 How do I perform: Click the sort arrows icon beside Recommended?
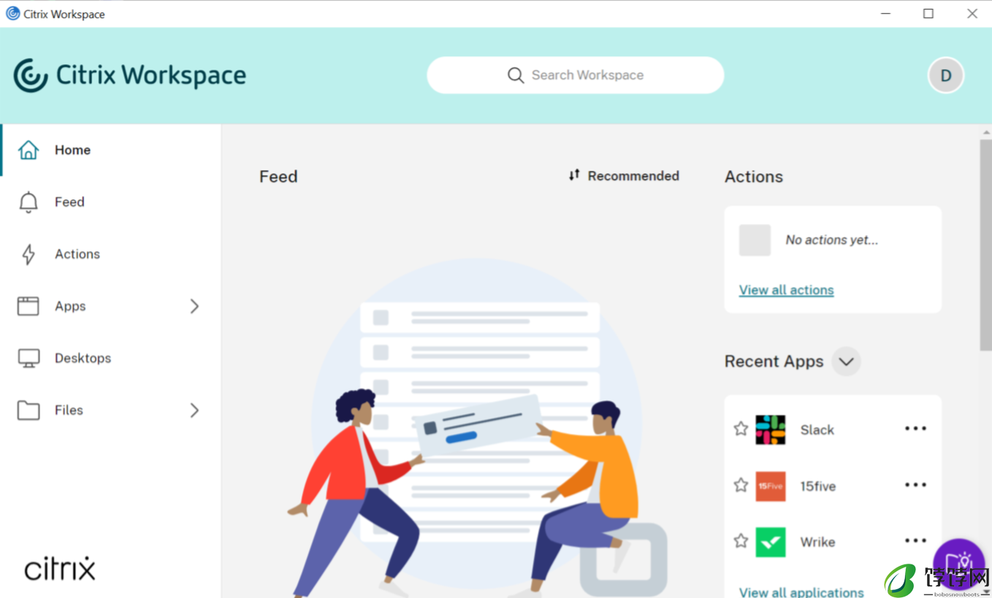pyautogui.click(x=574, y=175)
